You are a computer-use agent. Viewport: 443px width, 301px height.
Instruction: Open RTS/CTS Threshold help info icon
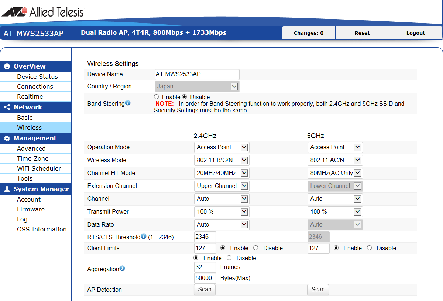click(x=144, y=236)
